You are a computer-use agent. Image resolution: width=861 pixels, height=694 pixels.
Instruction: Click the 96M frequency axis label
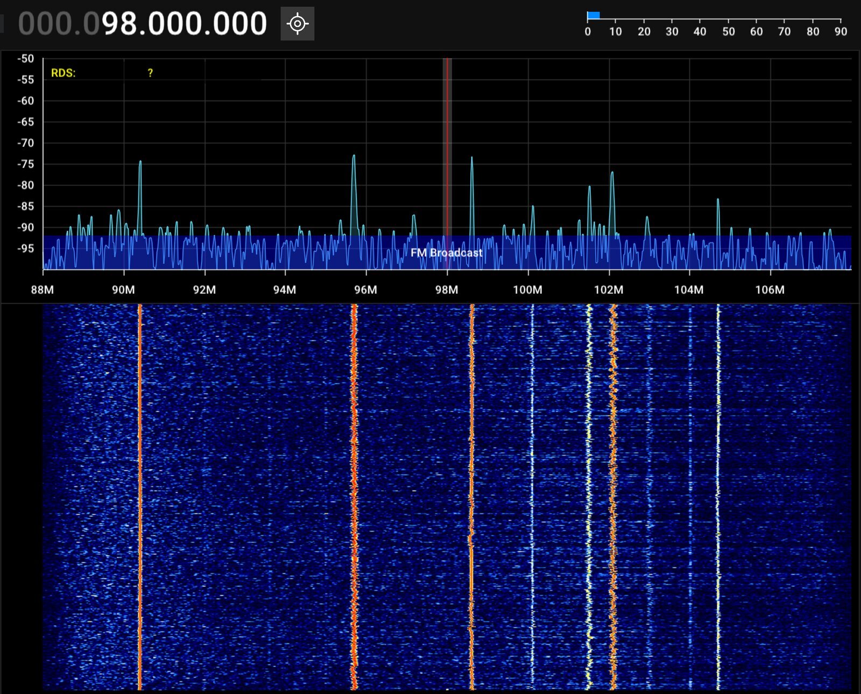366,290
